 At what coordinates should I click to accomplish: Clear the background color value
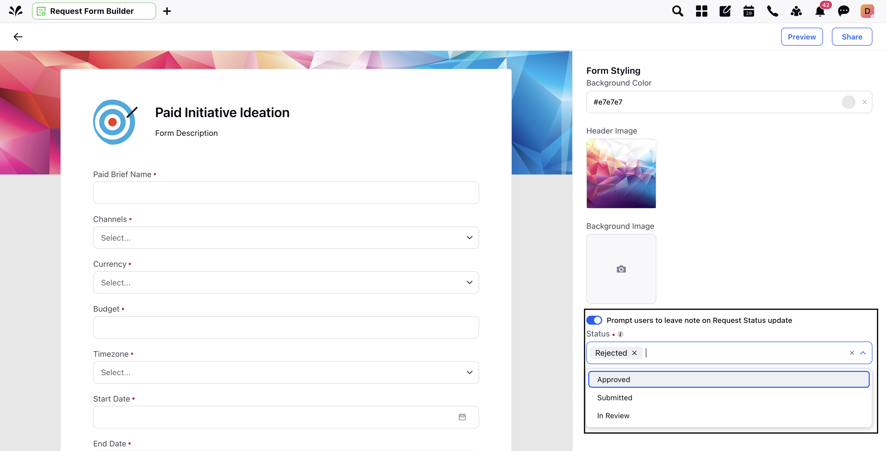click(864, 102)
